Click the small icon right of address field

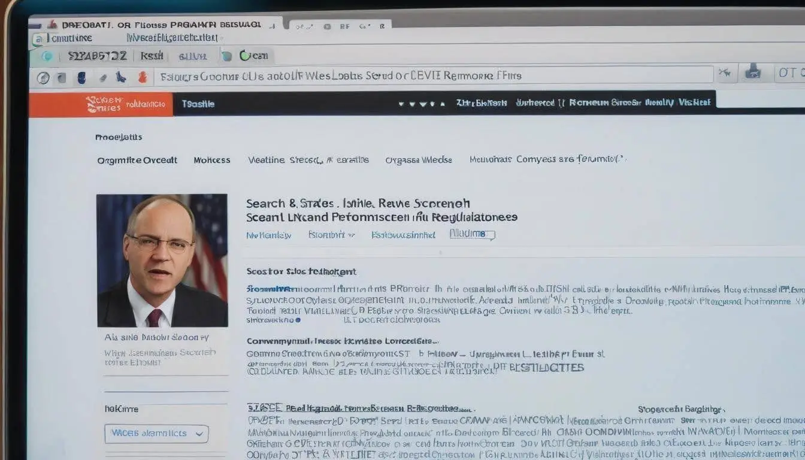point(725,74)
